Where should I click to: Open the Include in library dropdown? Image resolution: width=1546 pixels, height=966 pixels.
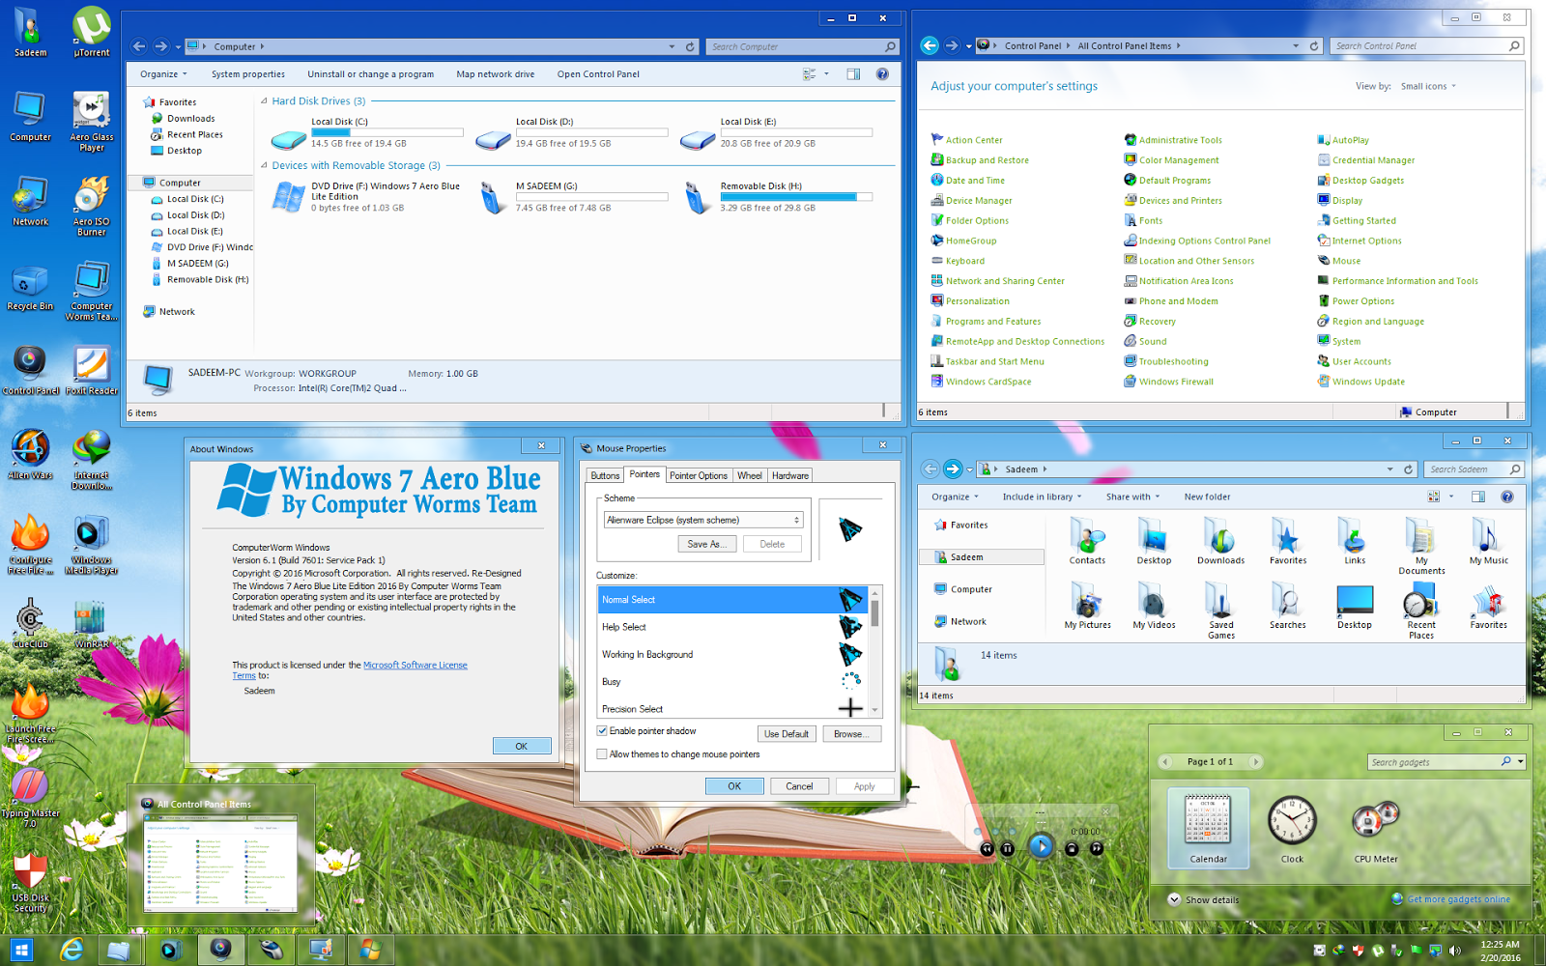[x=1041, y=497]
